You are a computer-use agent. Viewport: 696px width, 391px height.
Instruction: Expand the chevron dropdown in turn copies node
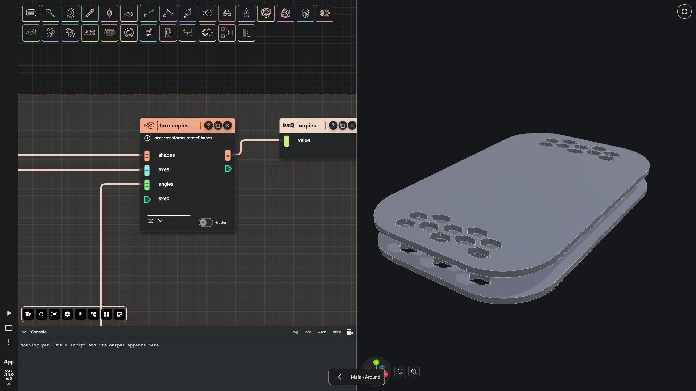160,221
